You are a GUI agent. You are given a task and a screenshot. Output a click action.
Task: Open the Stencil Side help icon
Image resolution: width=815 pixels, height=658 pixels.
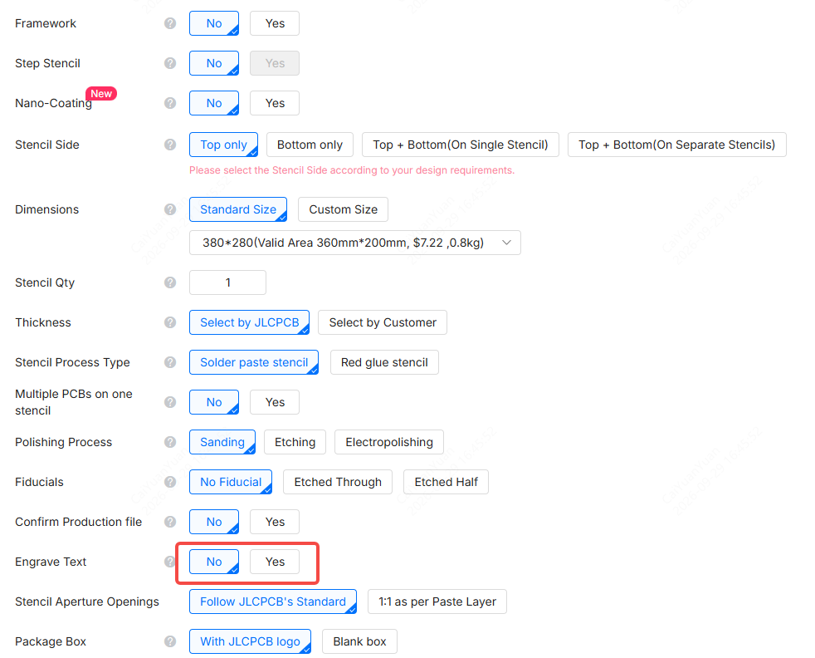tap(170, 145)
